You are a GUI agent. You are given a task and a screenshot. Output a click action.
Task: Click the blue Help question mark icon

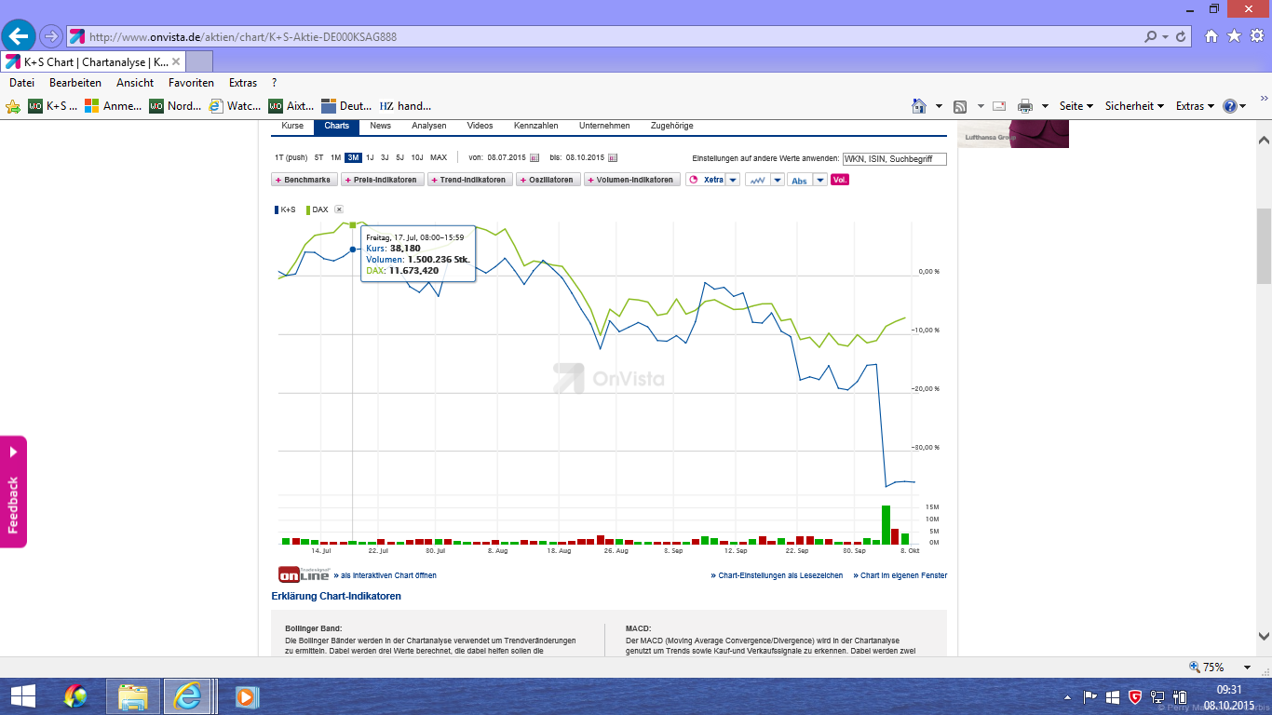click(x=1230, y=106)
